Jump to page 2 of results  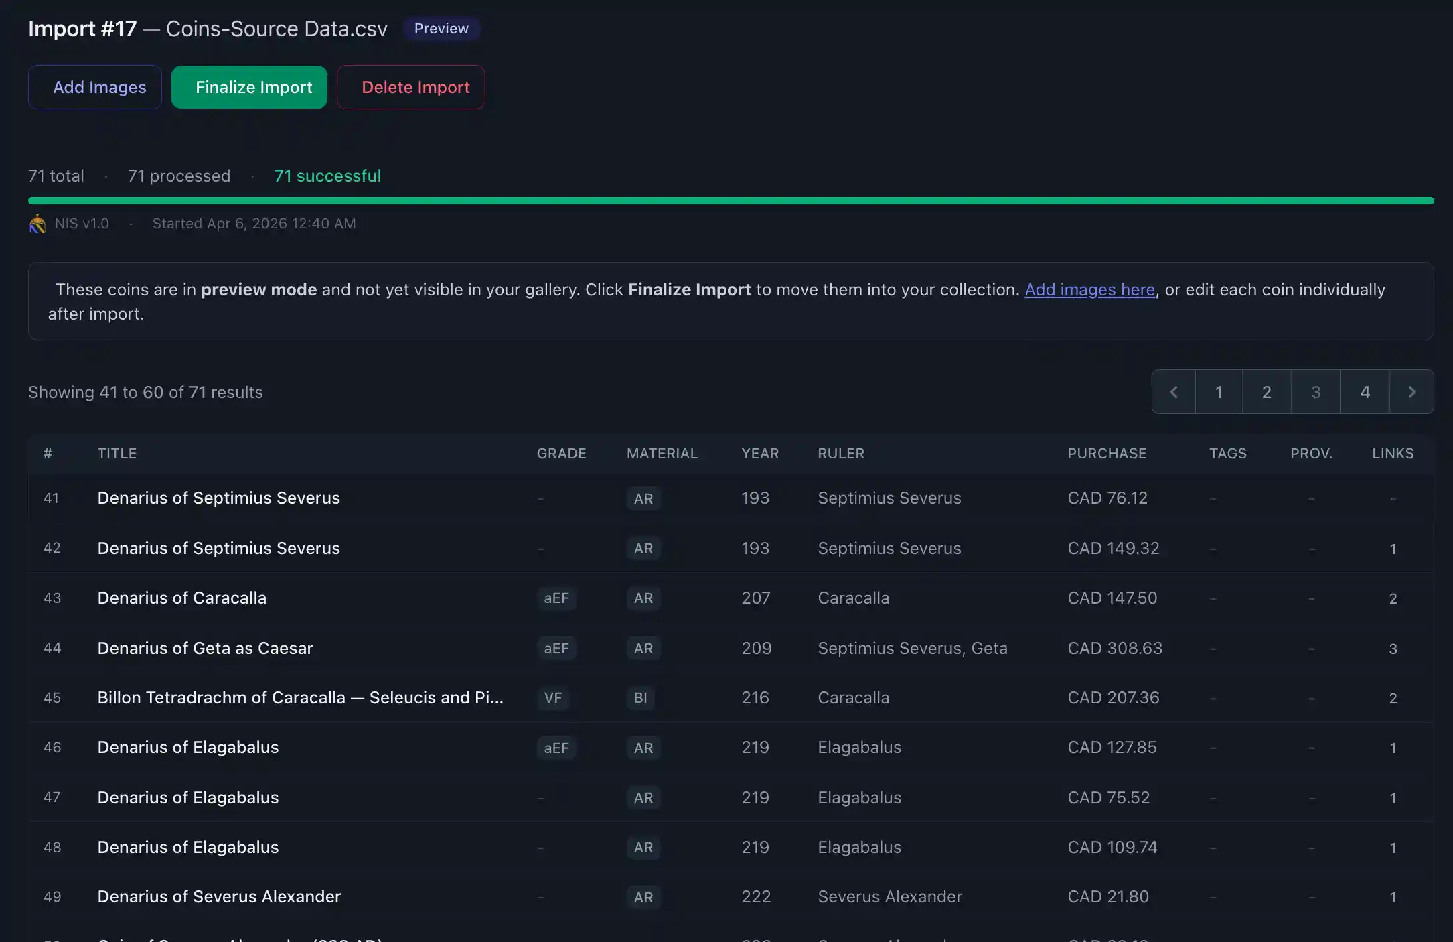(1266, 392)
